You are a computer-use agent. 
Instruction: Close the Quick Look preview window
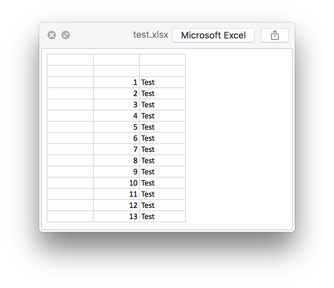pyautogui.click(x=52, y=35)
